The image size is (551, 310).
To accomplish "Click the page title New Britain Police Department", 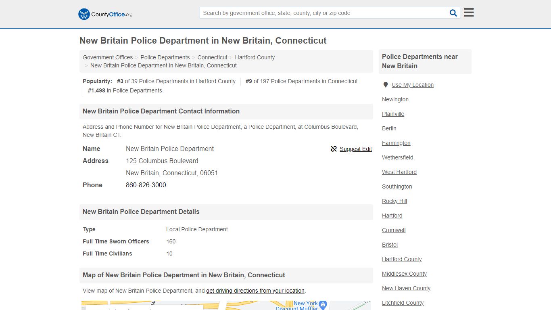I will (x=203, y=41).
